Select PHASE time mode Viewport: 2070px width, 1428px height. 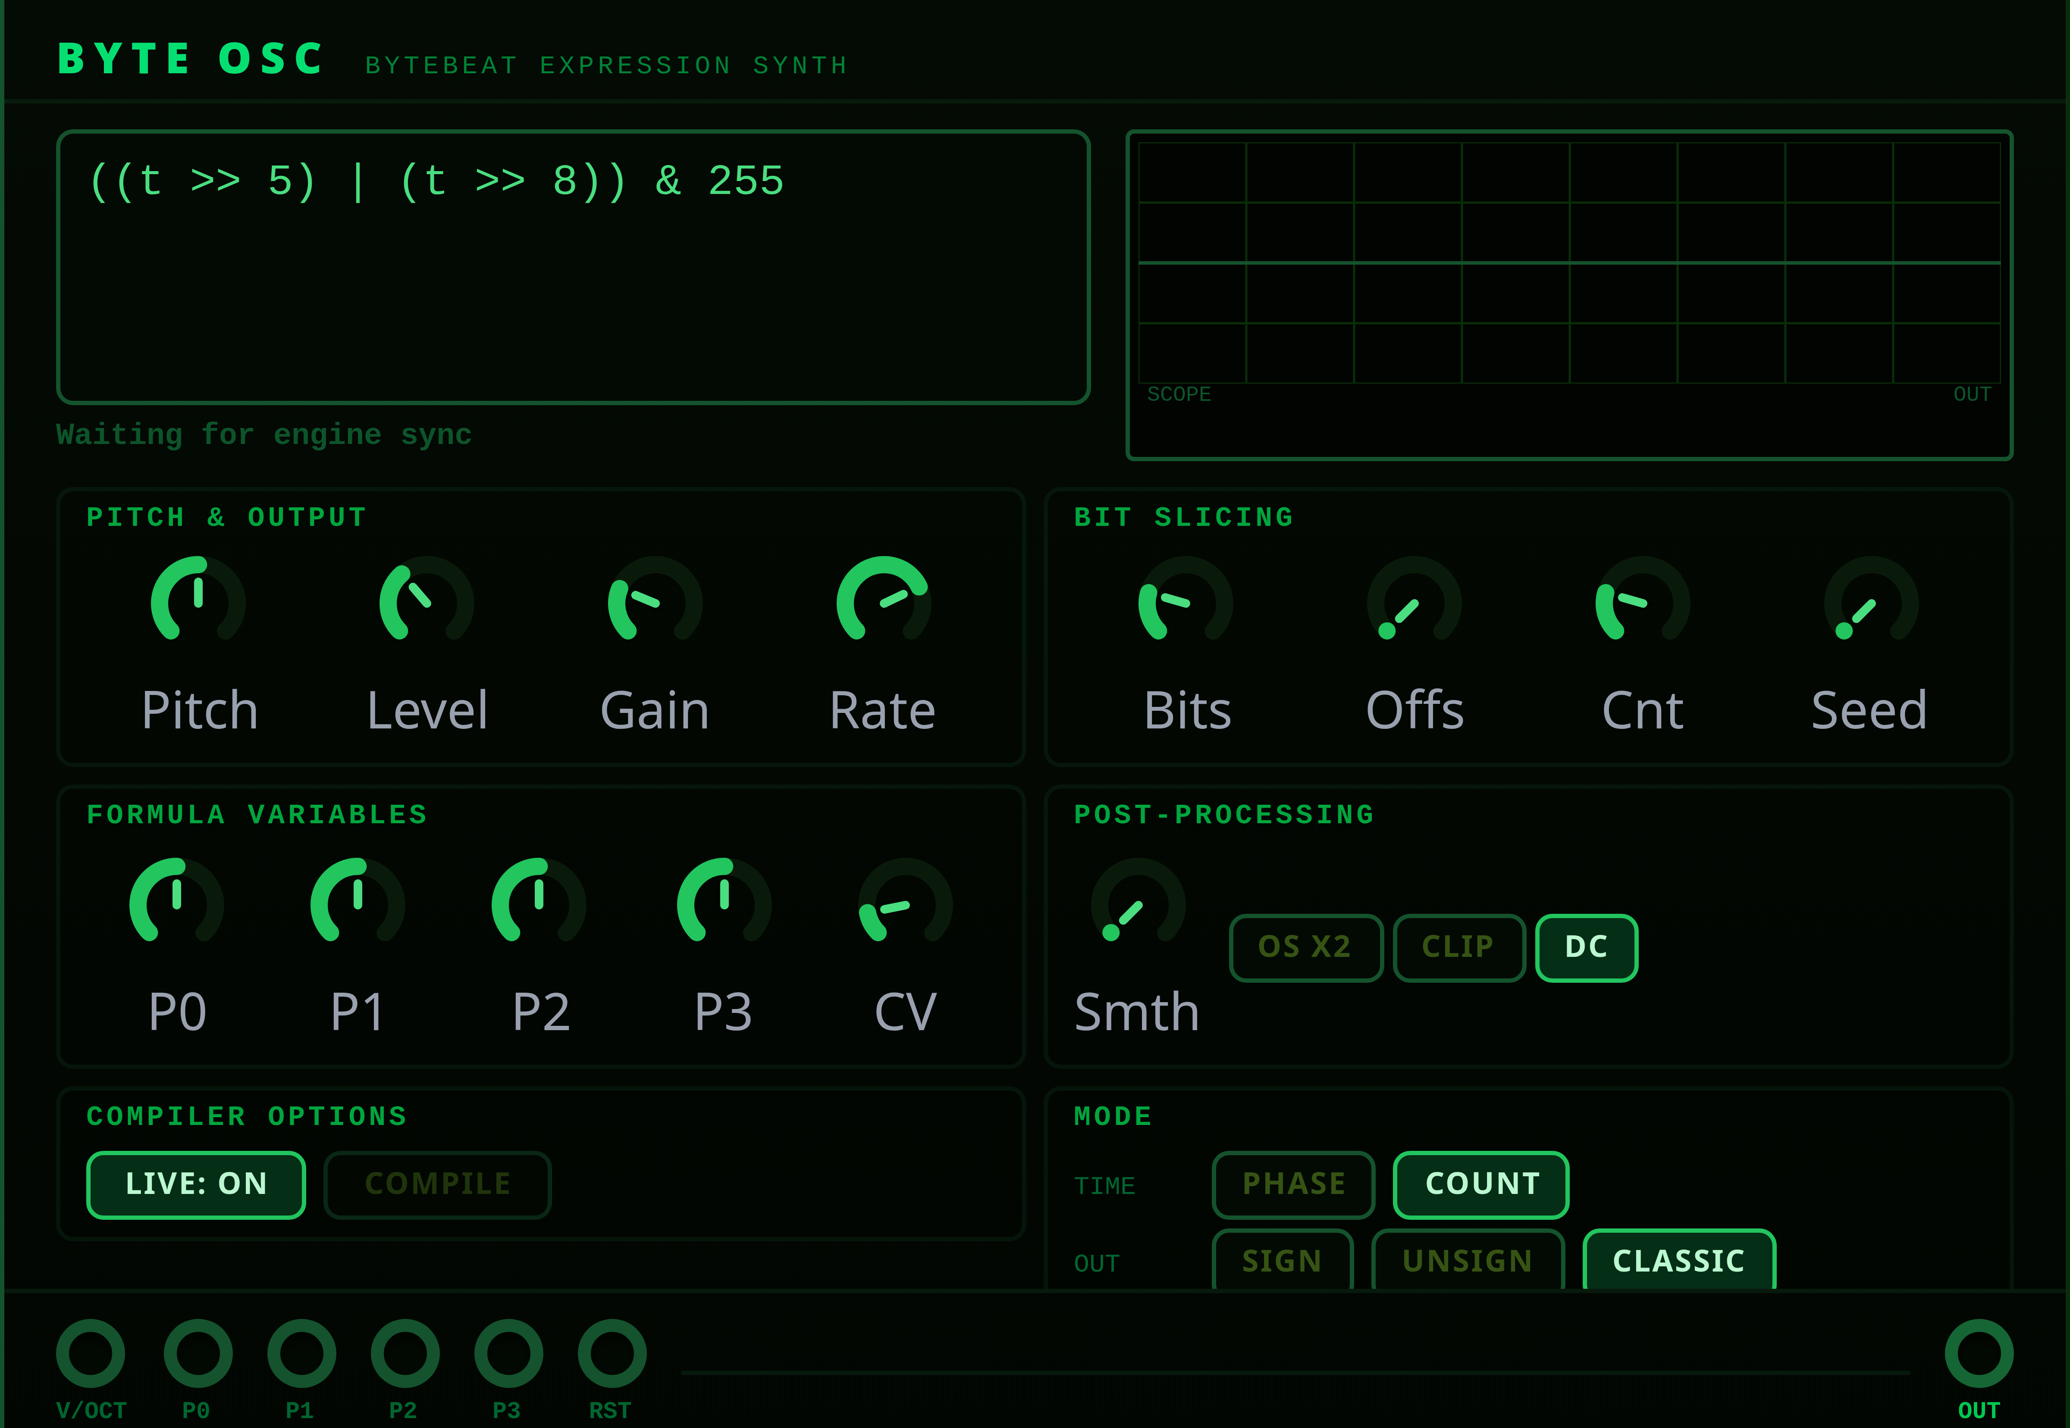(1293, 1184)
